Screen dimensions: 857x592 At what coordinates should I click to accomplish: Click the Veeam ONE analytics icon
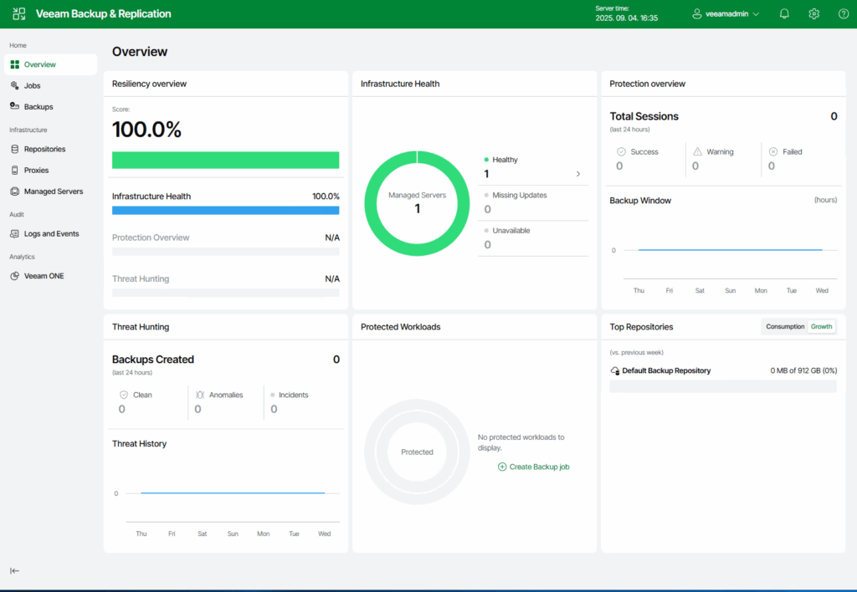tap(15, 276)
